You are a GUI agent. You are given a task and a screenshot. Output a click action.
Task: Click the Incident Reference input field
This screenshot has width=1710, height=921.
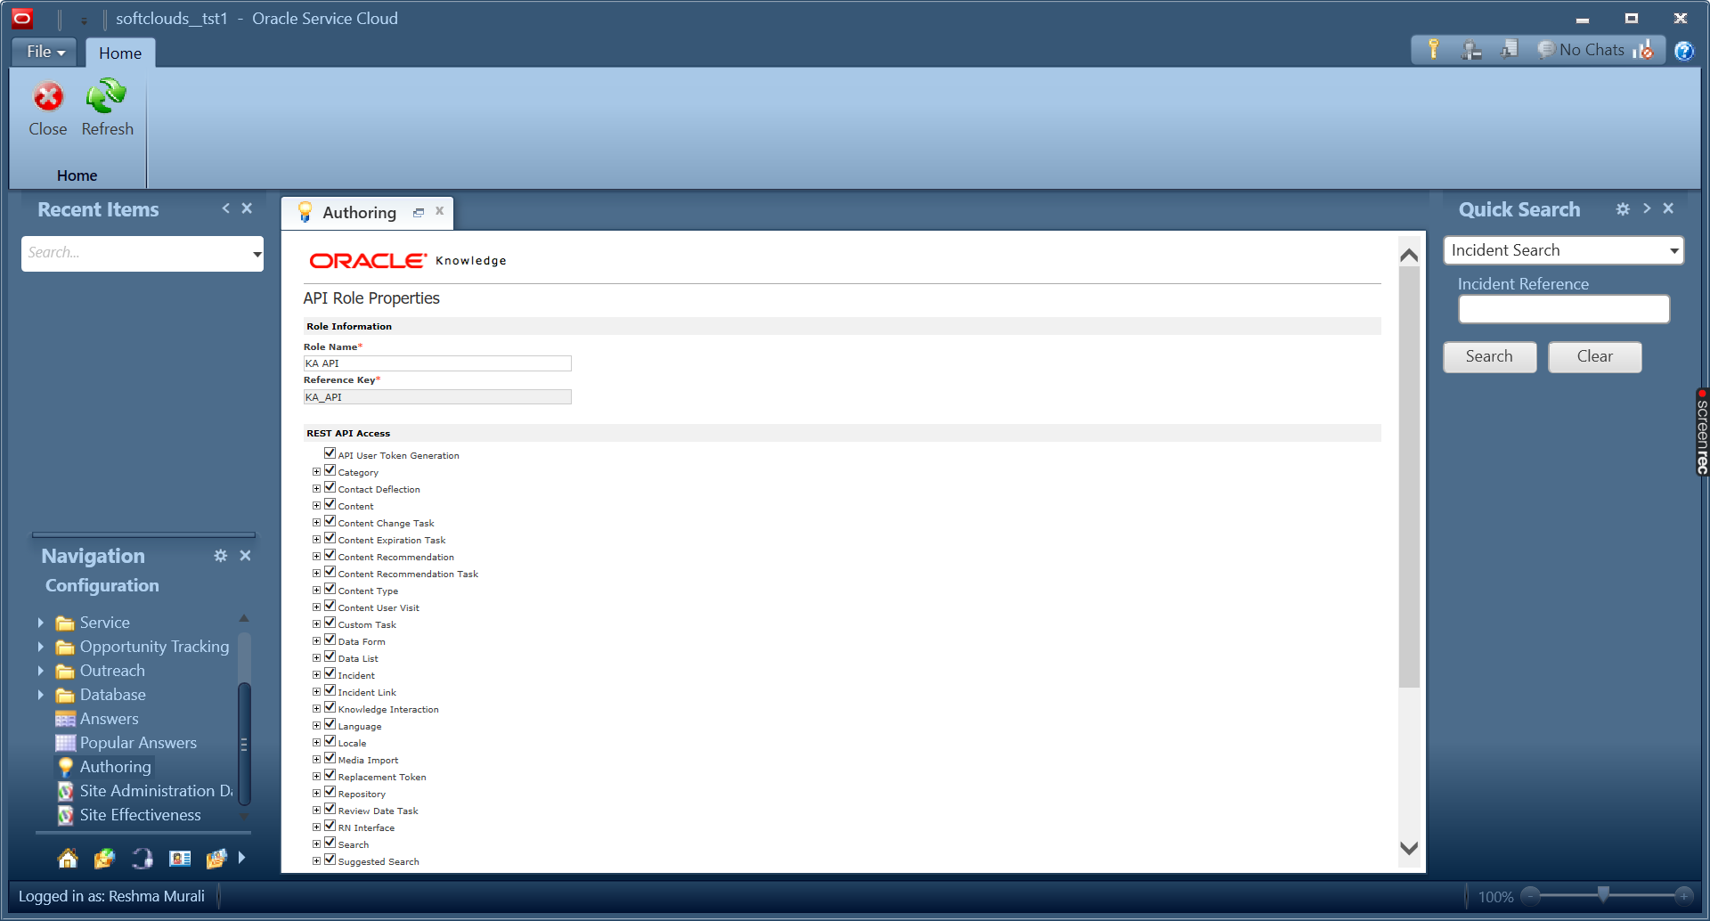[1563, 310]
